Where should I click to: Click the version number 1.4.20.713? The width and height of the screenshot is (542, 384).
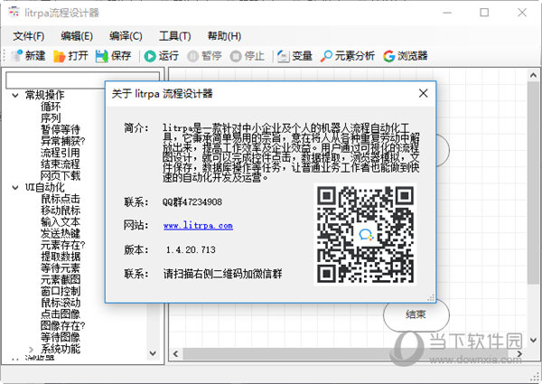click(191, 250)
